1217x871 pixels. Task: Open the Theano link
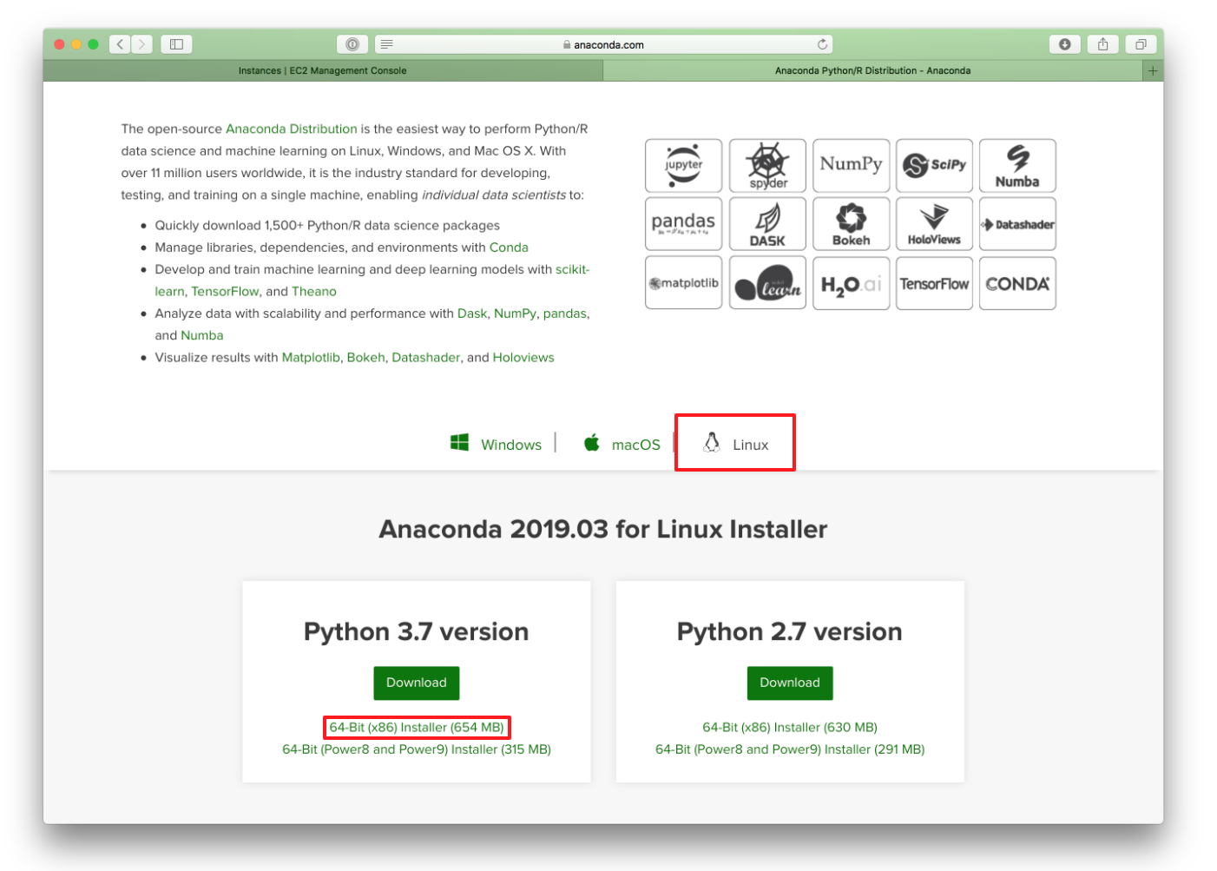coord(314,292)
